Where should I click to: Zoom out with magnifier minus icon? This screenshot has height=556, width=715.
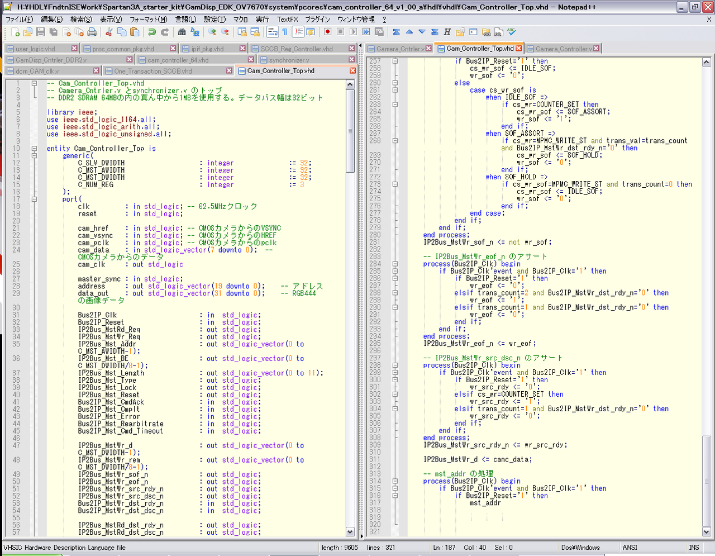[225, 32]
